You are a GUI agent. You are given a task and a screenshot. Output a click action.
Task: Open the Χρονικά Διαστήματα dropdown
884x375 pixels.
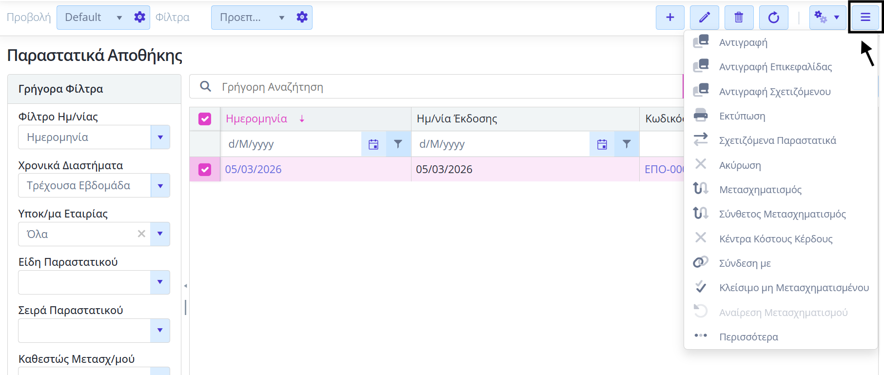click(160, 186)
